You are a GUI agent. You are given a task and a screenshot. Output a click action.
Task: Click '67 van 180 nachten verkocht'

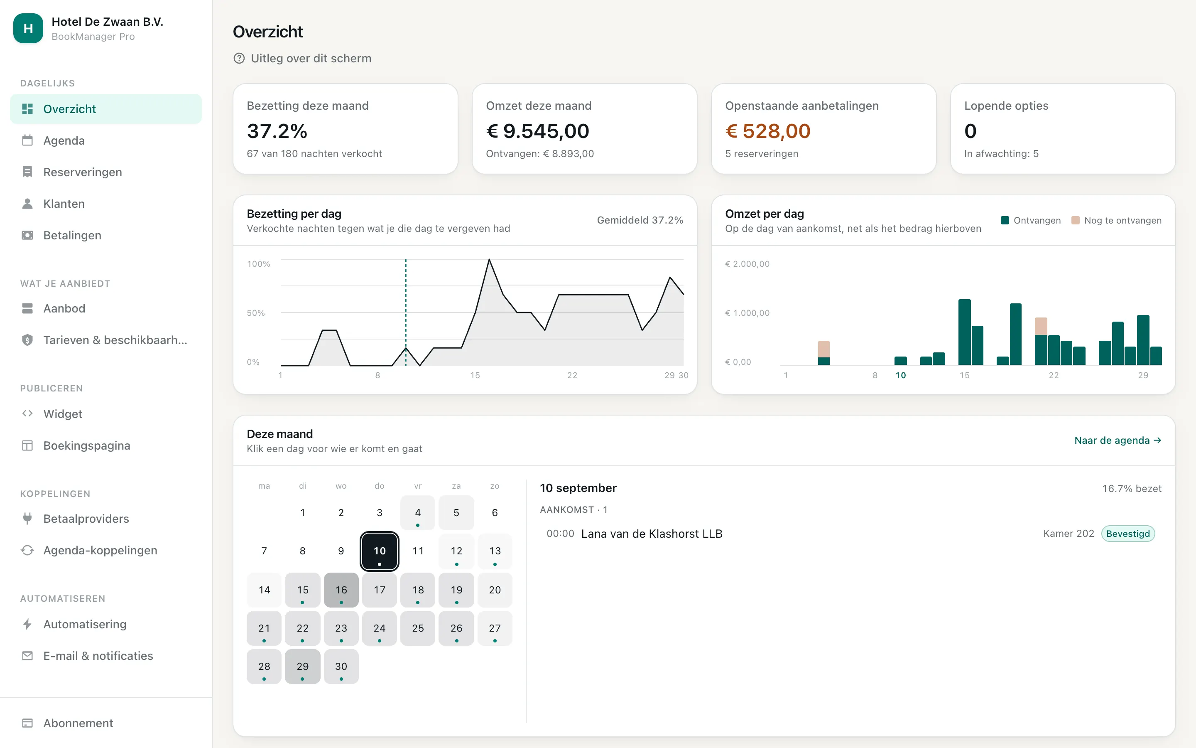[x=314, y=154]
